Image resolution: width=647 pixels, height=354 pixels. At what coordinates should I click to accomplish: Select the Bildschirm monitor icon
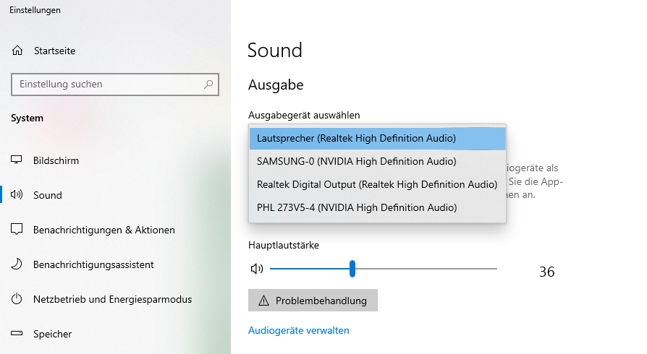tap(17, 160)
